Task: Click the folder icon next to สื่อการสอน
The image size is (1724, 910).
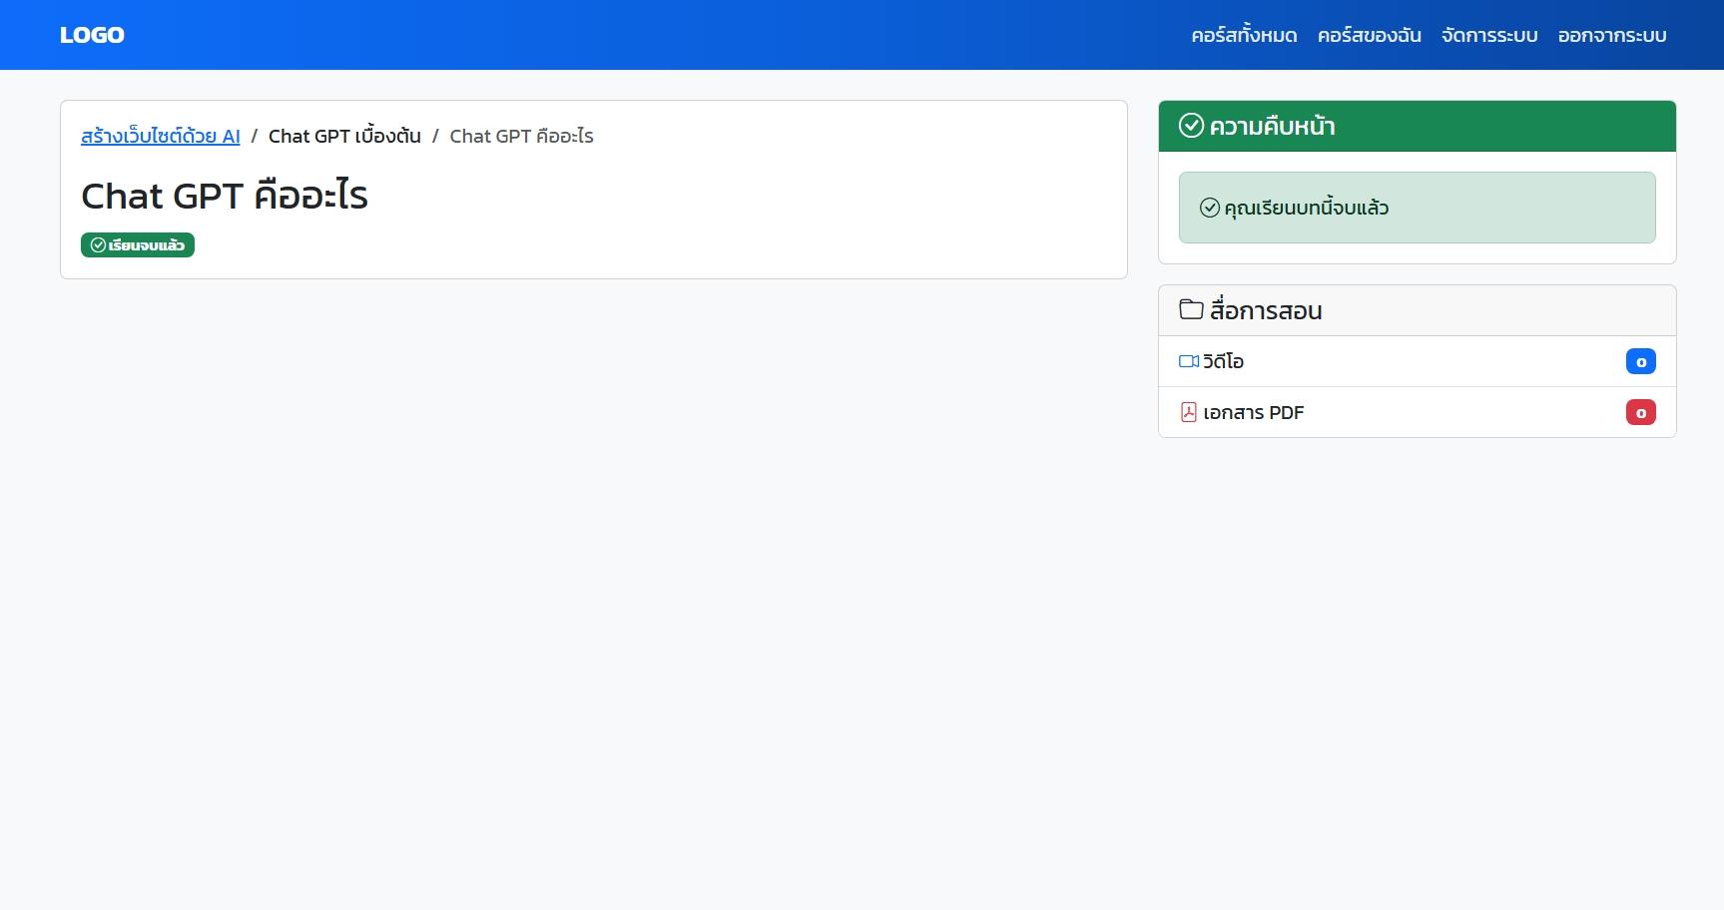Action: click(x=1191, y=309)
